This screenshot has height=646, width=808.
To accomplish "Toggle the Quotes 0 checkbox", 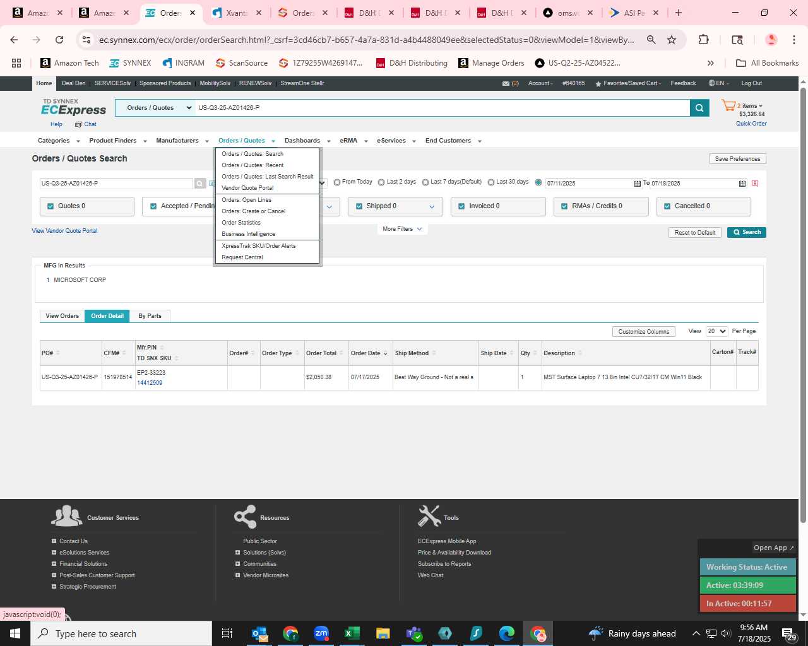I will click(50, 206).
